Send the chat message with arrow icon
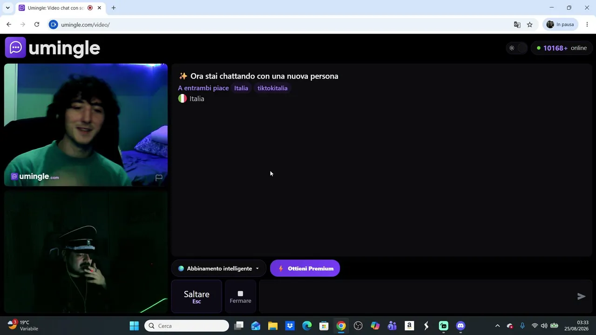This screenshot has width=596, height=335. click(581, 296)
